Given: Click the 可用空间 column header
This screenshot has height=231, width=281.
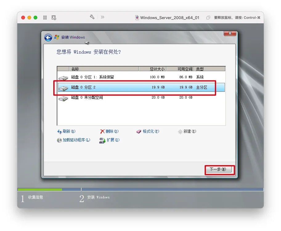Looking at the screenshot, I should [x=181, y=69].
